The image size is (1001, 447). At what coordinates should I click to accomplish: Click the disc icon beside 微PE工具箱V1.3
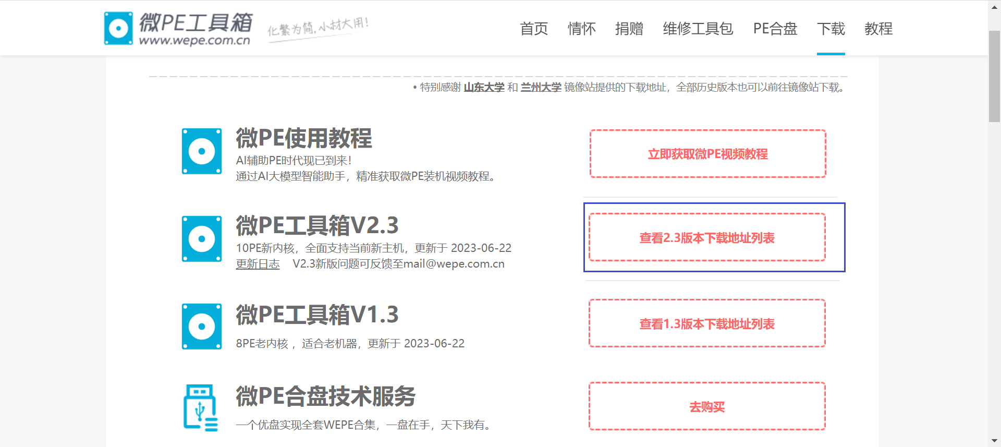(x=202, y=327)
